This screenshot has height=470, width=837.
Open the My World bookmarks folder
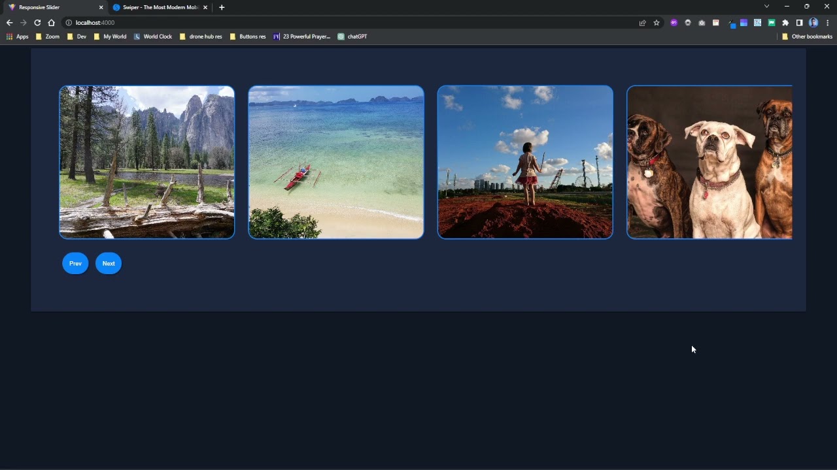click(110, 37)
